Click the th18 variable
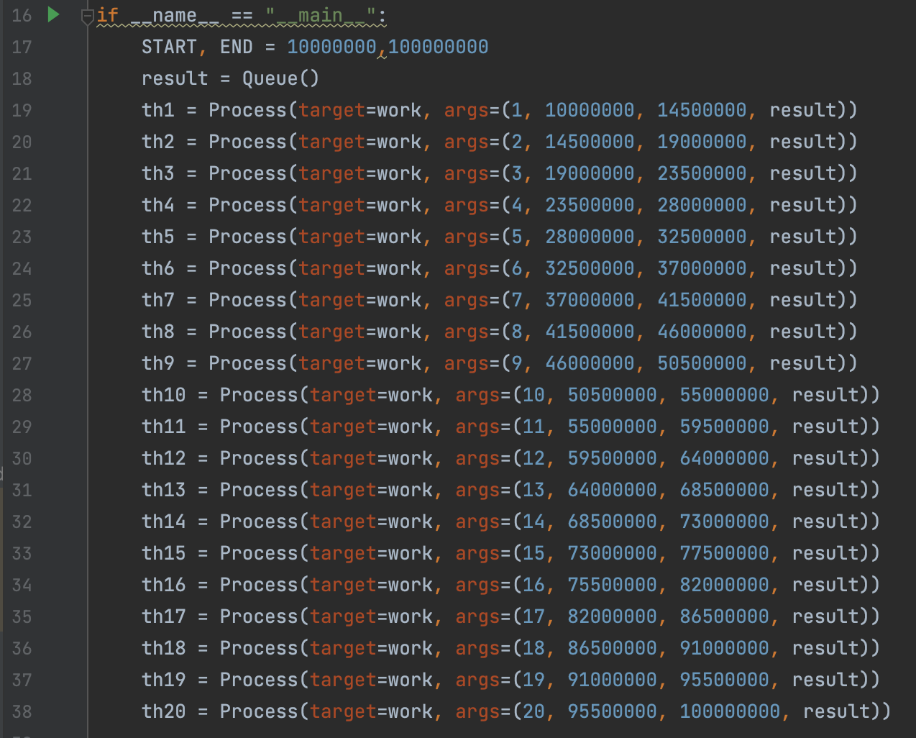The height and width of the screenshot is (738, 916). pos(164,649)
